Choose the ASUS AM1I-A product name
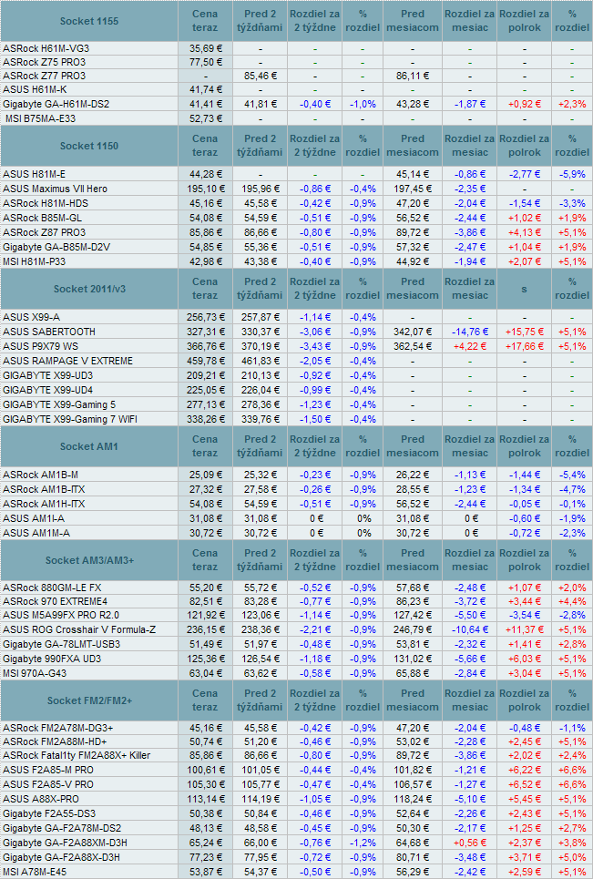This screenshot has height=879, width=593. point(34,518)
